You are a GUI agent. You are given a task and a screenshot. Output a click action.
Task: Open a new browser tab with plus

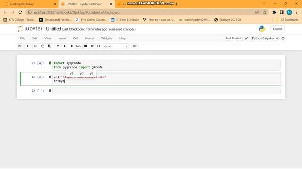[x=176, y=4]
